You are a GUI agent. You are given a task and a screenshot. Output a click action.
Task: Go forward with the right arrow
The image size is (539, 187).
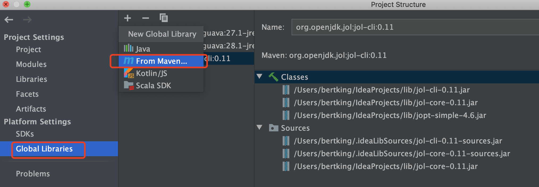click(x=27, y=19)
